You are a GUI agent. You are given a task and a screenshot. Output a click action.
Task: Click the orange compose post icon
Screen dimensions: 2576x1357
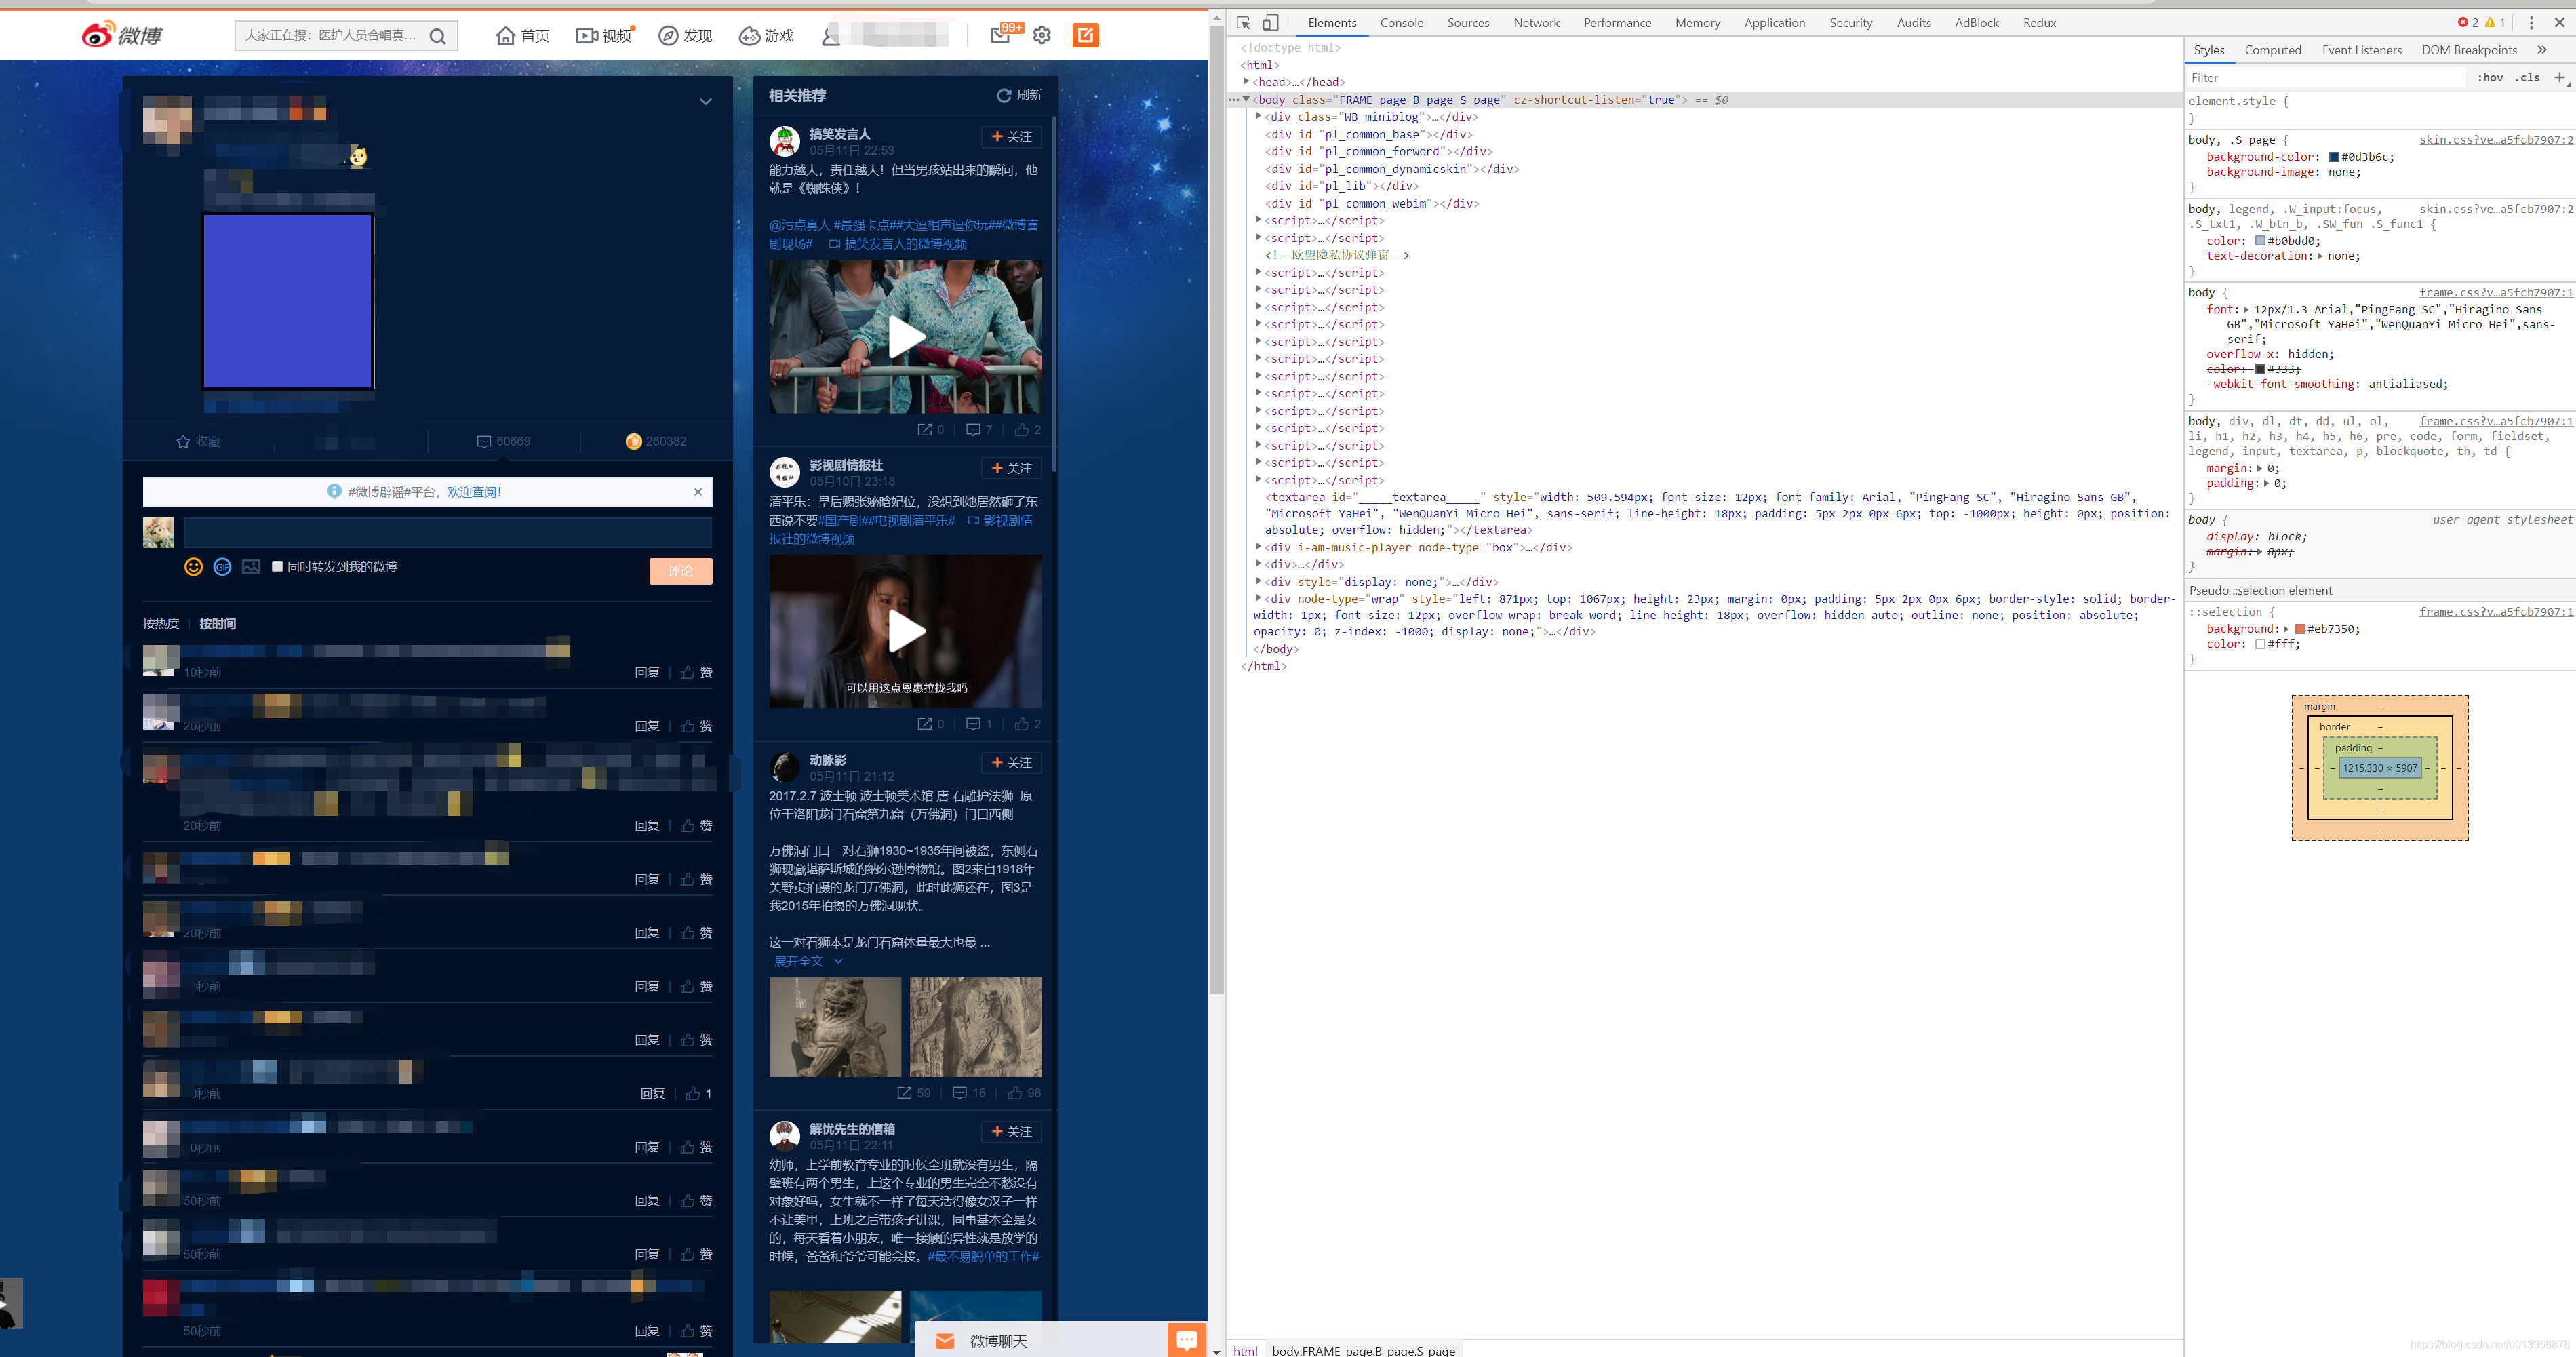point(1085,35)
